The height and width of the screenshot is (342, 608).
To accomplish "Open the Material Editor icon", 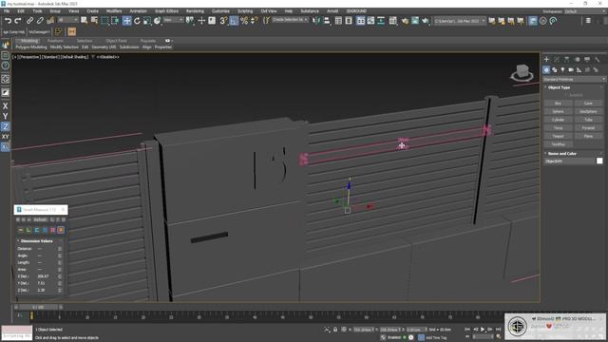I will click(x=392, y=21).
